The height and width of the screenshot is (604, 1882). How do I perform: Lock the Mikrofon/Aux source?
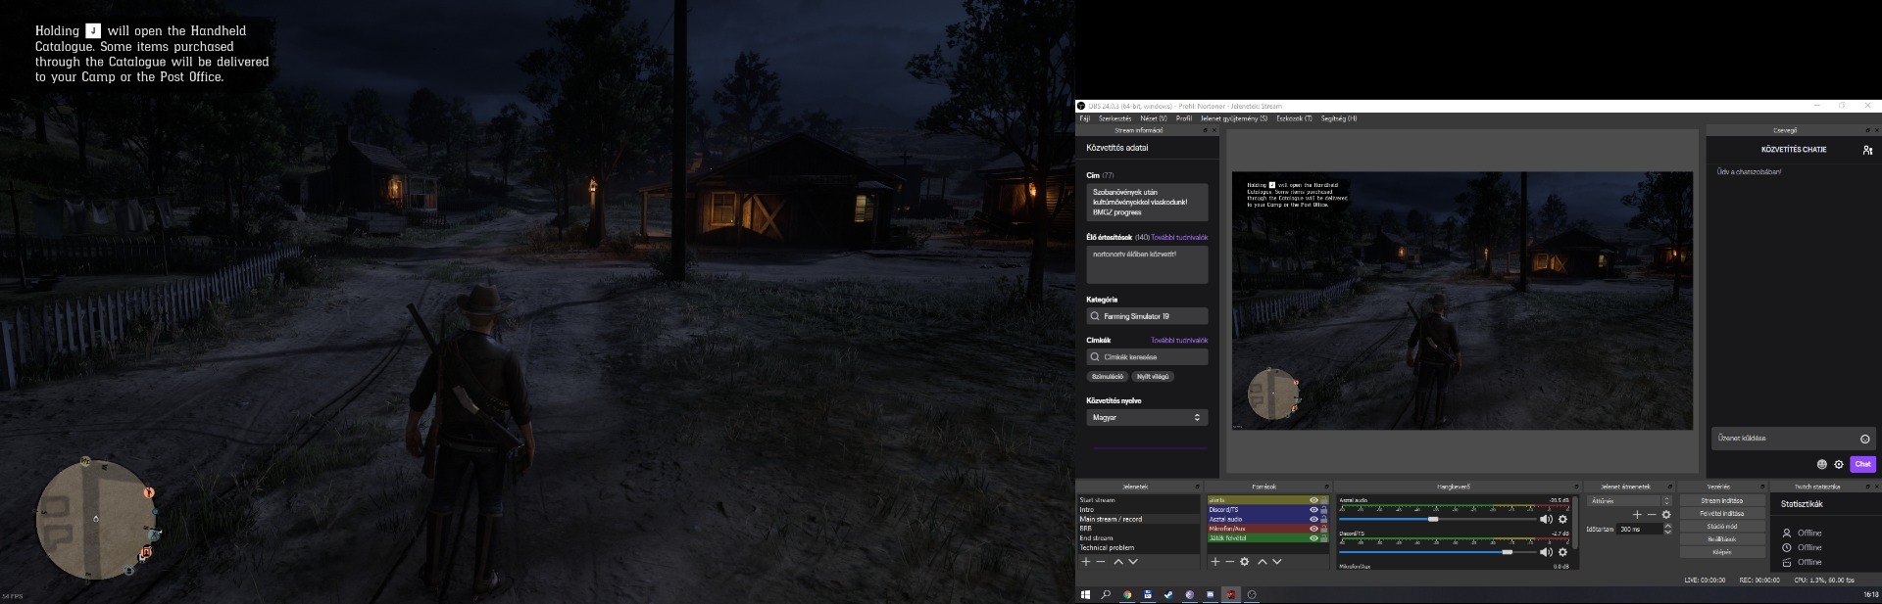[x=1324, y=529]
